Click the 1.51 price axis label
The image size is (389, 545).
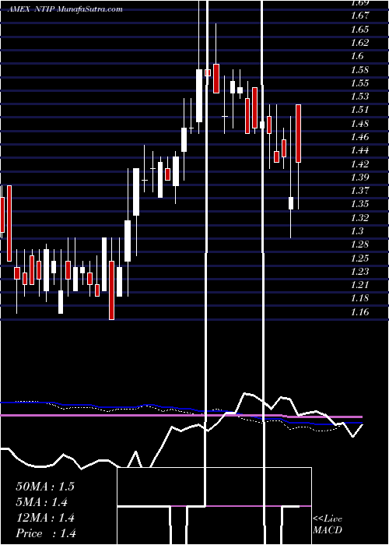(359, 110)
